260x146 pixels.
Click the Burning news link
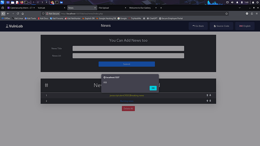click(x=127, y=101)
